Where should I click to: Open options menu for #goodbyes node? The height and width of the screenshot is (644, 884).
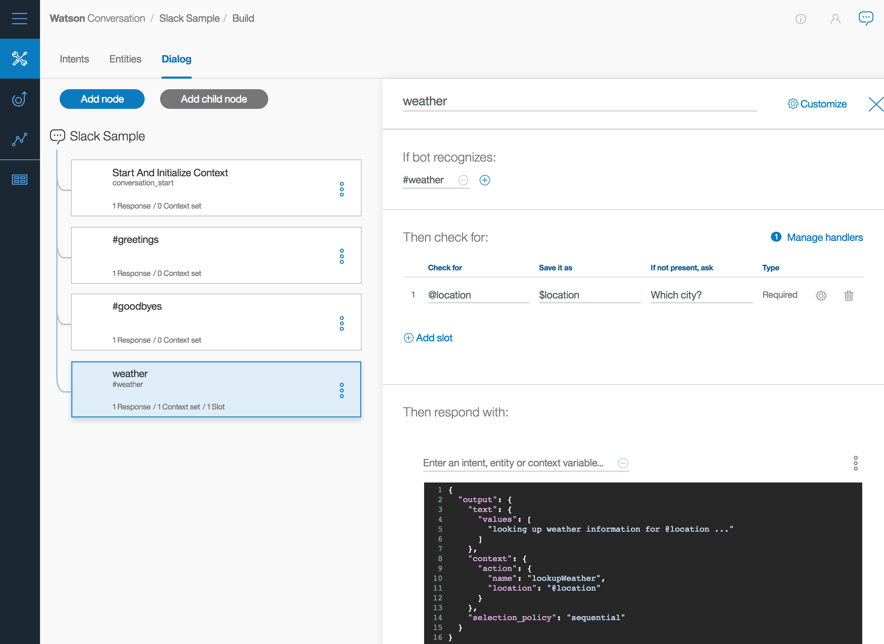(x=342, y=323)
